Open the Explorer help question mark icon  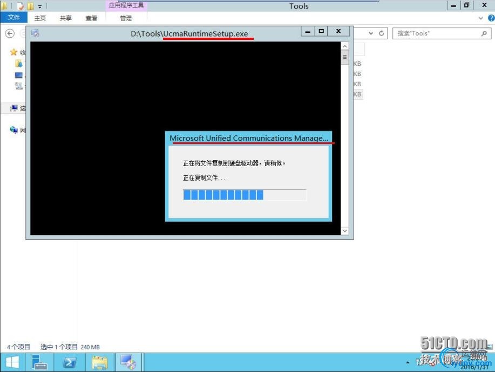point(492,18)
